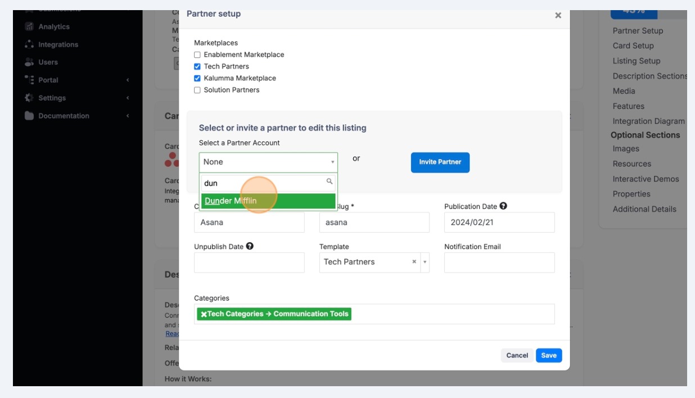Click the Slug field containing asana
This screenshot has width=695, height=398.
(x=374, y=223)
